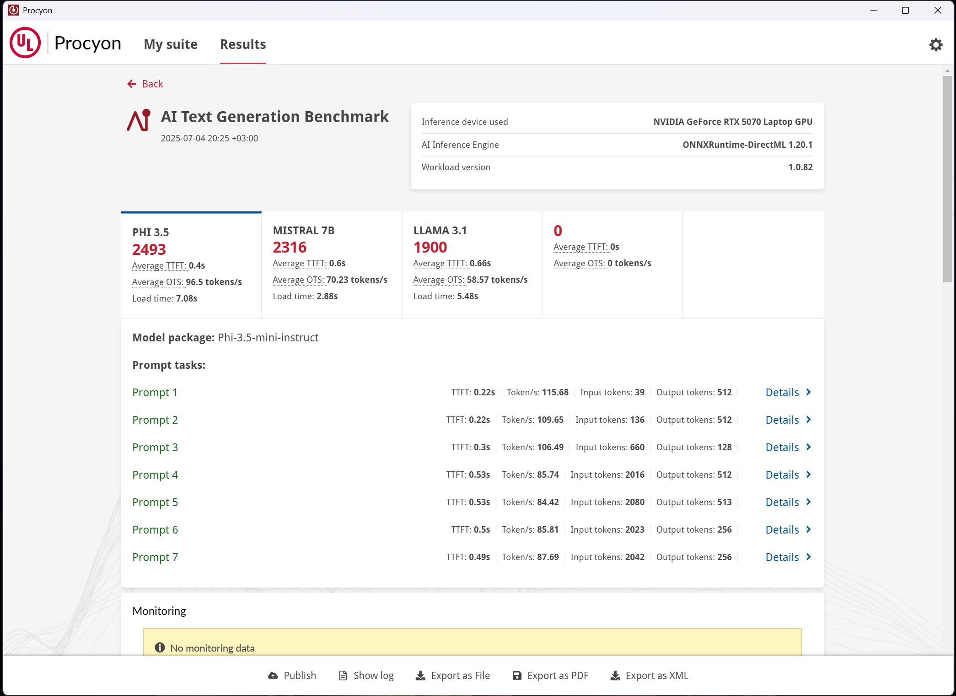The height and width of the screenshot is (696, 956).
Task: Click the Prompt 4 label
Action: tap(155, 475)
